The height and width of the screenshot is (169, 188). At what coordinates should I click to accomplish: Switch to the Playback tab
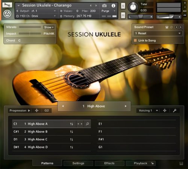(x=141, y=163)
